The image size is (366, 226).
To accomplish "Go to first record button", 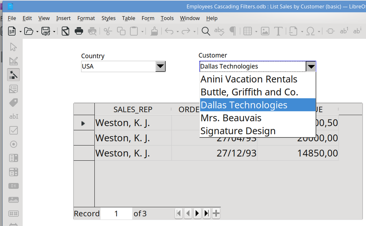I will pos(179,213).
